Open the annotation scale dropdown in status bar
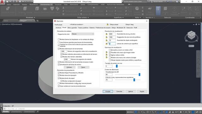 coord(178,112)
